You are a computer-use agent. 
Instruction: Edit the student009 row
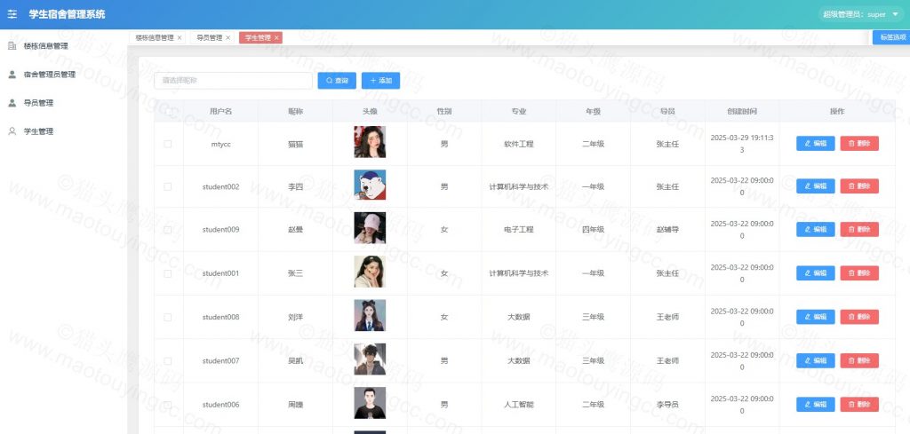click(816, 230)
